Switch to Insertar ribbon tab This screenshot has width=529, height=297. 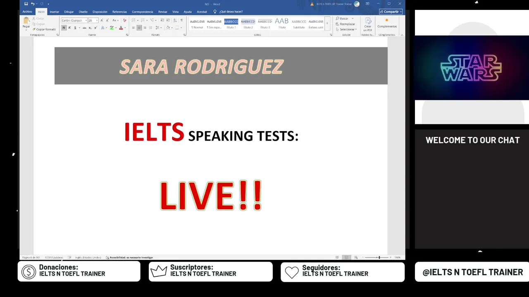tap(55, 12)
